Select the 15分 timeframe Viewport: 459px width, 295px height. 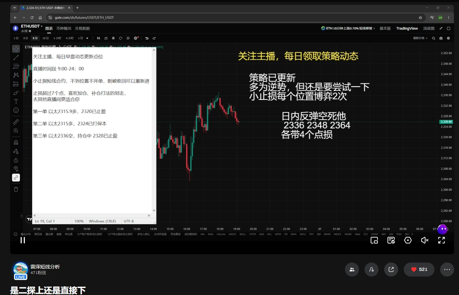45,38
